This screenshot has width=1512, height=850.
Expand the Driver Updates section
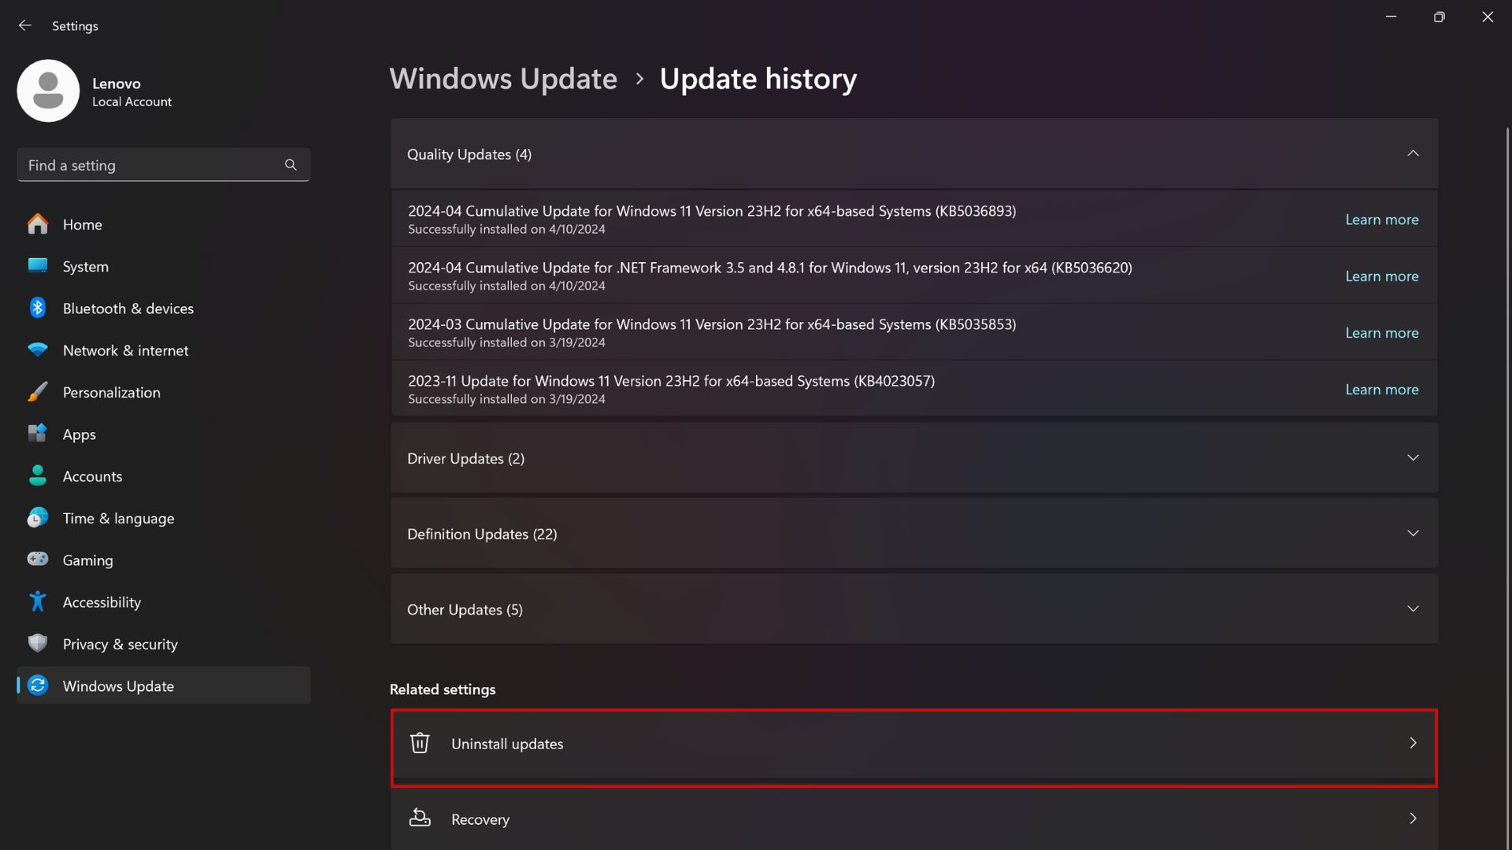click(913, 458)
